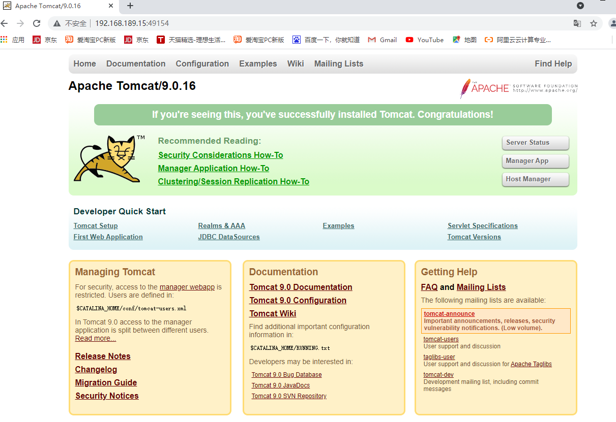
Task: Open the first 京东 JD bookmark
Action: [x=45, y=40]
